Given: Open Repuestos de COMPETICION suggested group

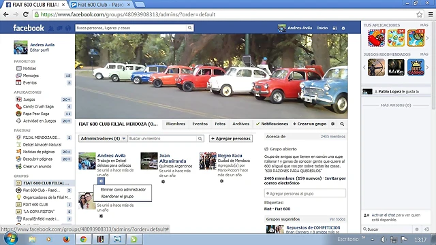Looking at the screenshot, I should pyautogui.click(x=313, y=227).
